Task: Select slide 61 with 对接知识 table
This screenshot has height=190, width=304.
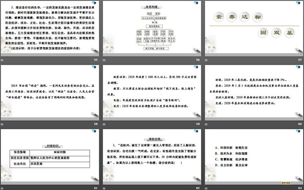Action: [50, 155]
